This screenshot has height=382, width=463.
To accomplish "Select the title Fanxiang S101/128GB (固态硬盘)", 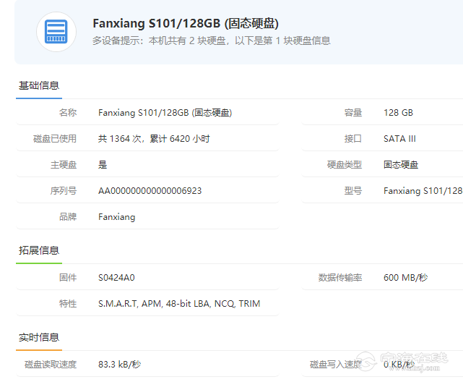I will pos(186,23).
